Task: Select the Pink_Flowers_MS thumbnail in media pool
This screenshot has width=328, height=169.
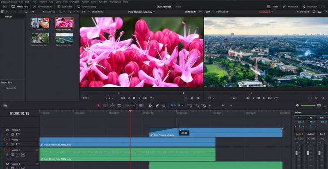Action: 64,23
